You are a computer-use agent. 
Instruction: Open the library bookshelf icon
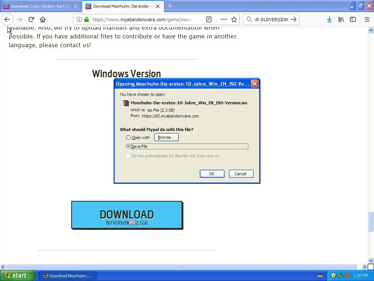[x=341, y=19]
